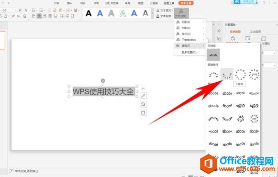Viewport: 278px width, 177px height.
Task: Toggle center text alignment
Action: (x=39, y=16)
